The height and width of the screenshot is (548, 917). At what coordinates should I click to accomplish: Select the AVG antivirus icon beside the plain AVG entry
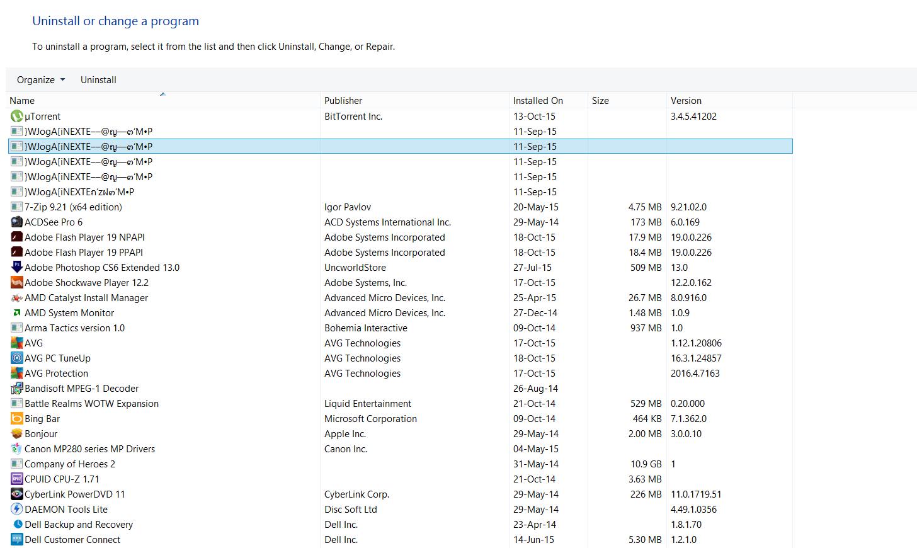point(17,343)
